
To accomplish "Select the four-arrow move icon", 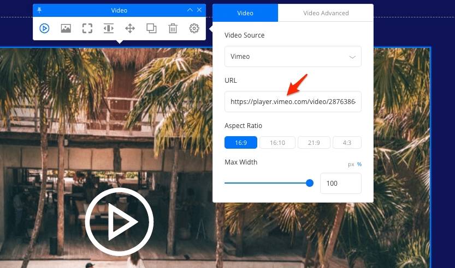I will click(x=130, y=28).
